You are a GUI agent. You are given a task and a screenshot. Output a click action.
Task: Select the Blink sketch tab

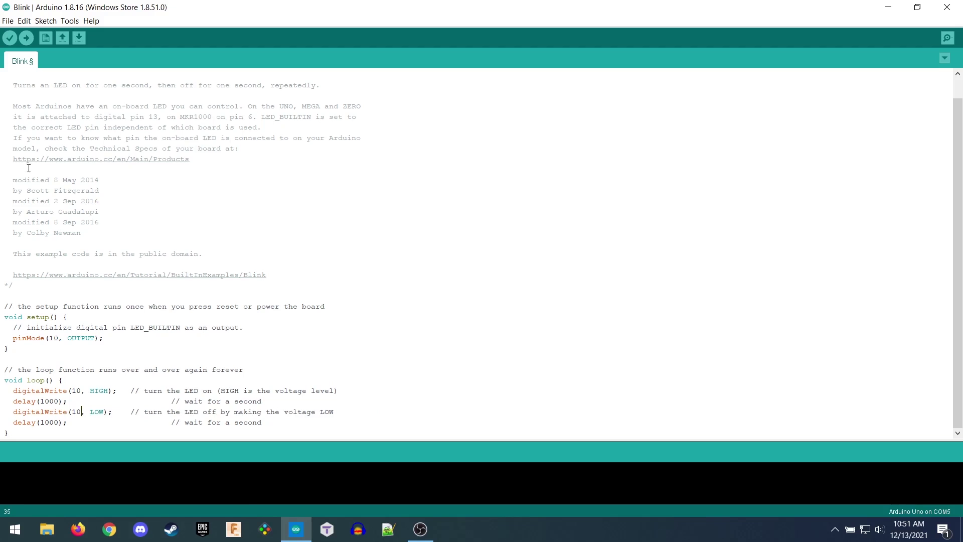pos(22,61)
